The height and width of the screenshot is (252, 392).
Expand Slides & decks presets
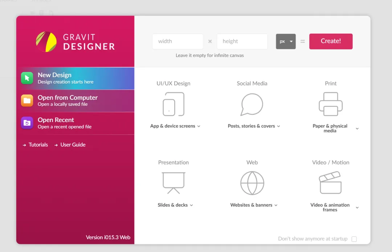(192, 205)
